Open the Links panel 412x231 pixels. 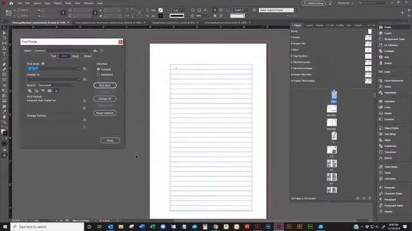click(x=387, y=72)
